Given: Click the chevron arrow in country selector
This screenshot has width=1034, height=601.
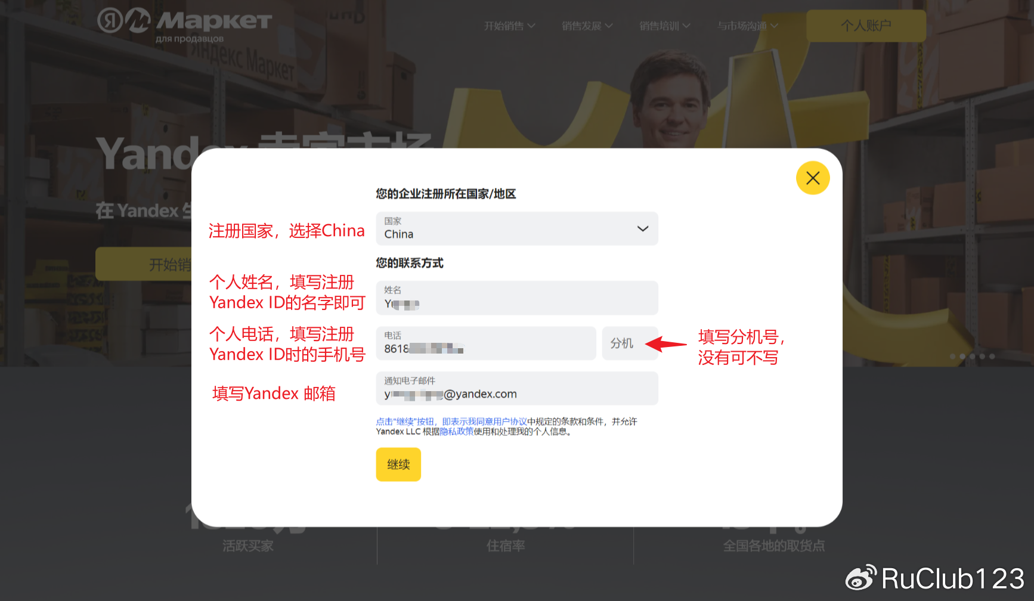Looking at the screenshot, I should tap(642, 228).
